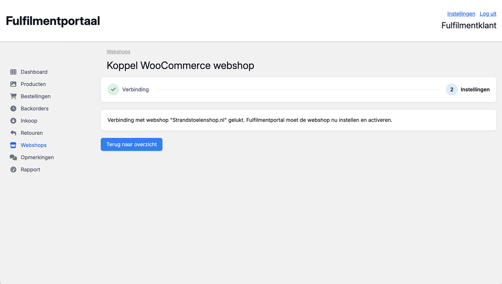Click Log uit to sign out

(488, 14)
